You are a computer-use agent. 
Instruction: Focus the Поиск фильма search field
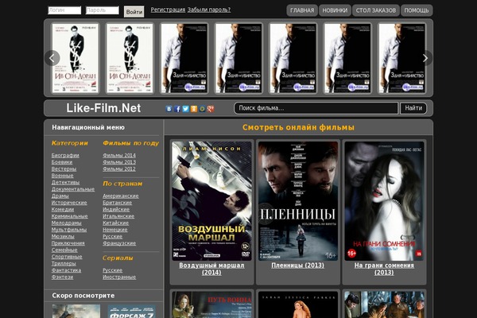[x=316, y=108]
